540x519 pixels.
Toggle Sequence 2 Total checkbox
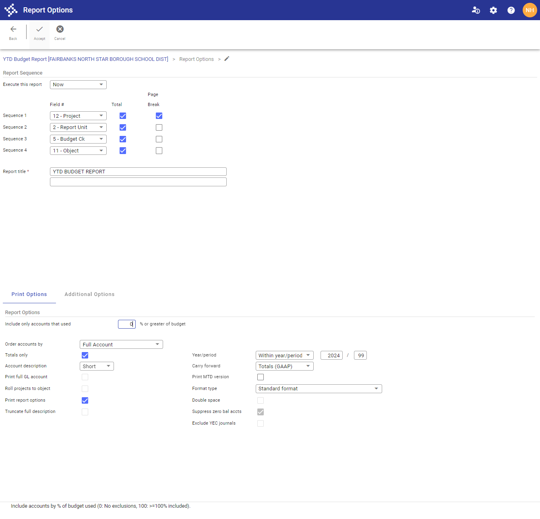pos(123,127)
